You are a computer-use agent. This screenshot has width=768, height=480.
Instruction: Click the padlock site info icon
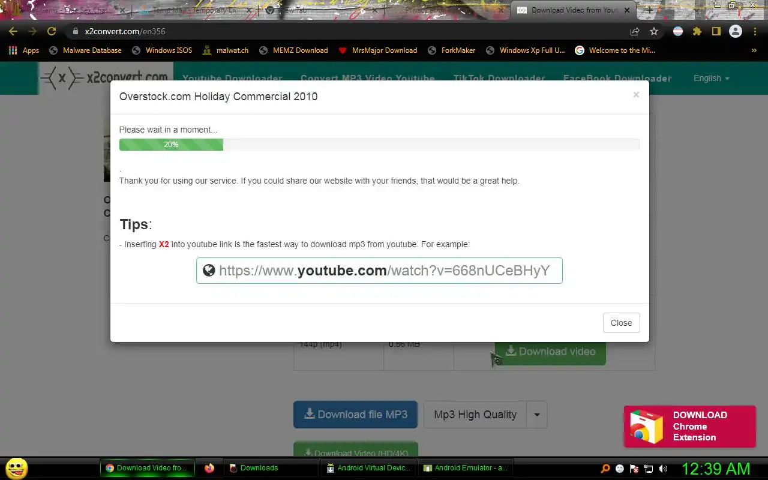coord(76,31)
